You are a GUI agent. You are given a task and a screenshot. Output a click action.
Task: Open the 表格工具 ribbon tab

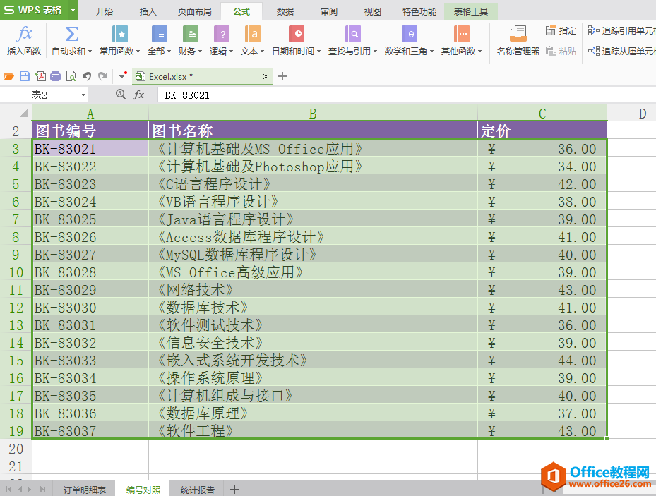click(x=471, y=12)
